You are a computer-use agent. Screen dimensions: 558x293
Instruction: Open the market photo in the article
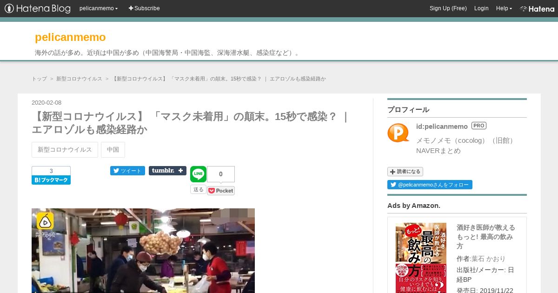[143, 251]
